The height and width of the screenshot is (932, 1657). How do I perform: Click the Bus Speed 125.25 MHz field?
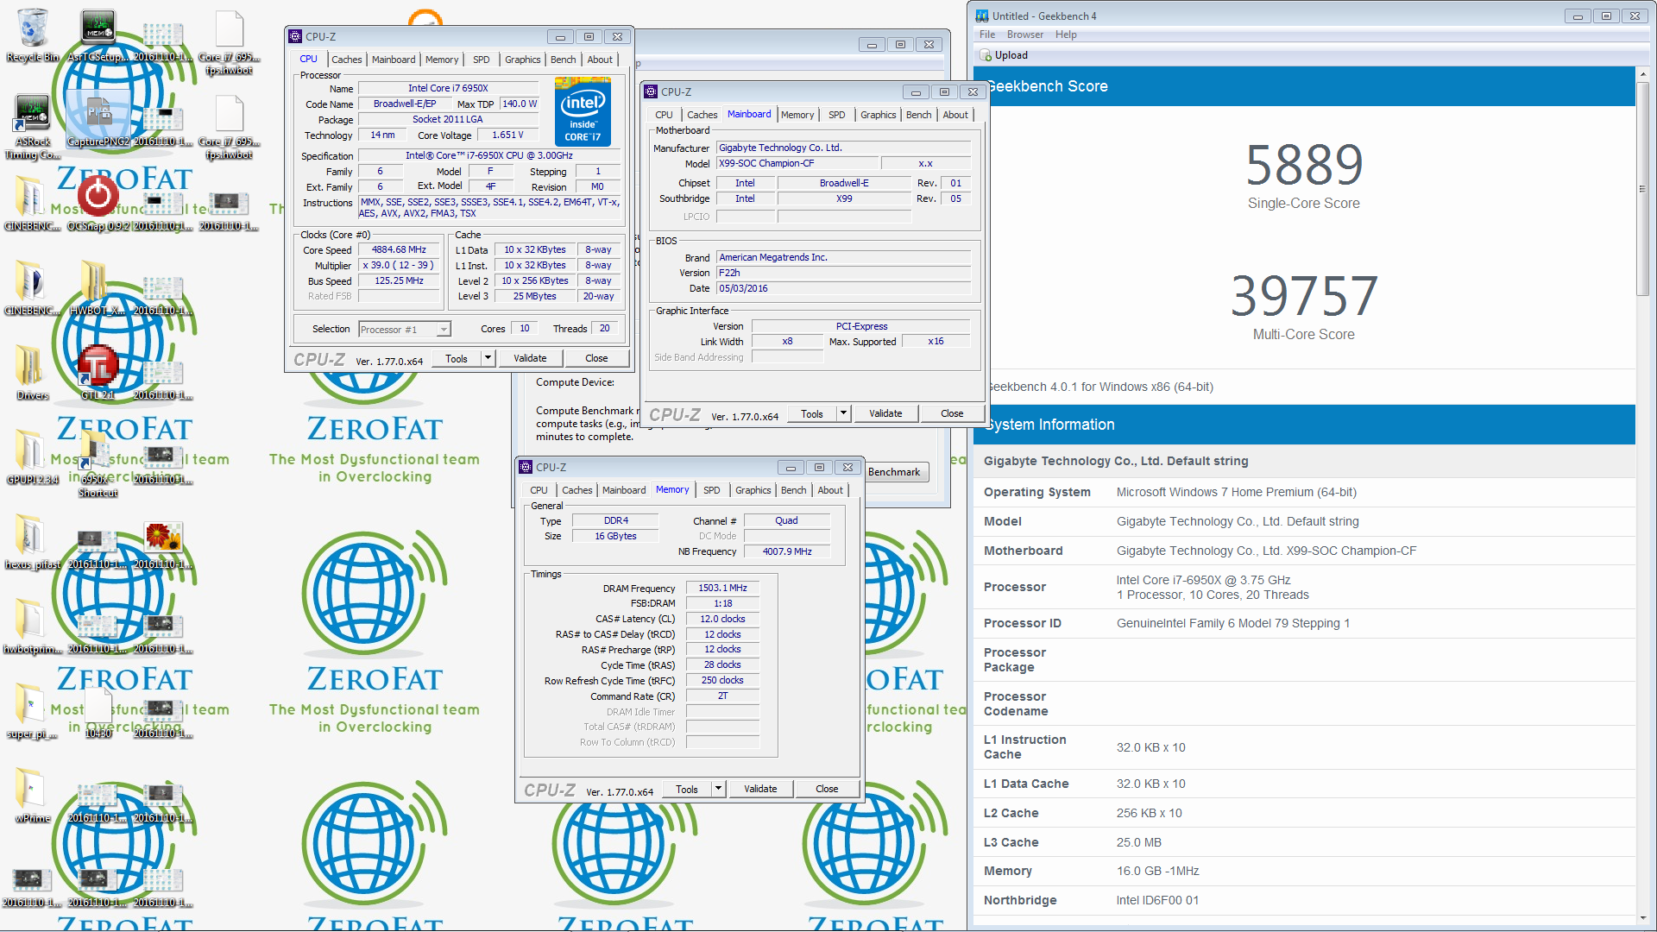coord(399,280)
